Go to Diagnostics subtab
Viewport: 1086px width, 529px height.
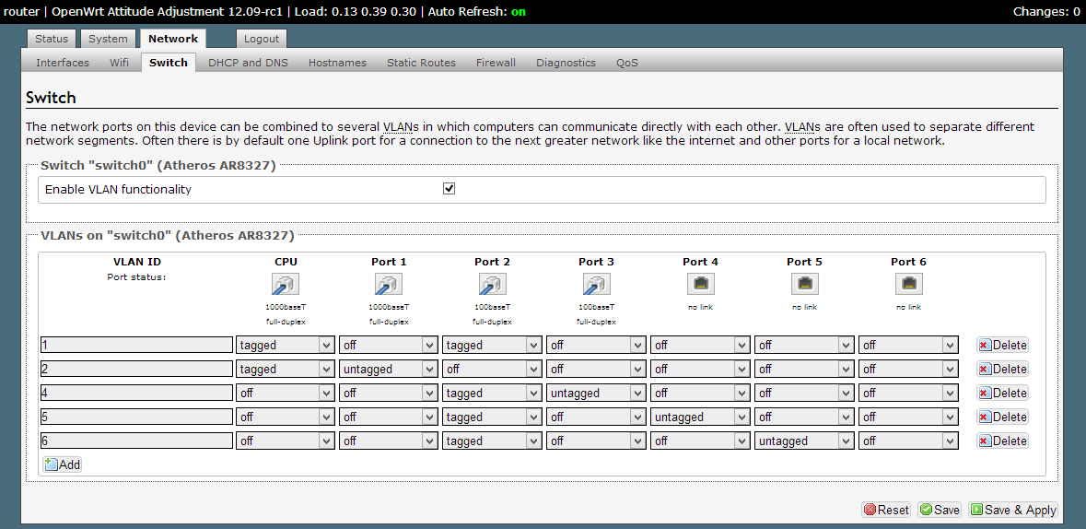pos(566,63)
